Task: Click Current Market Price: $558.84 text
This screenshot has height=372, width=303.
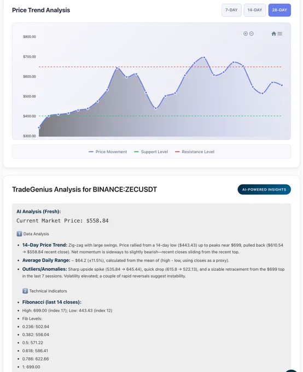Action: tap(62, 220)
